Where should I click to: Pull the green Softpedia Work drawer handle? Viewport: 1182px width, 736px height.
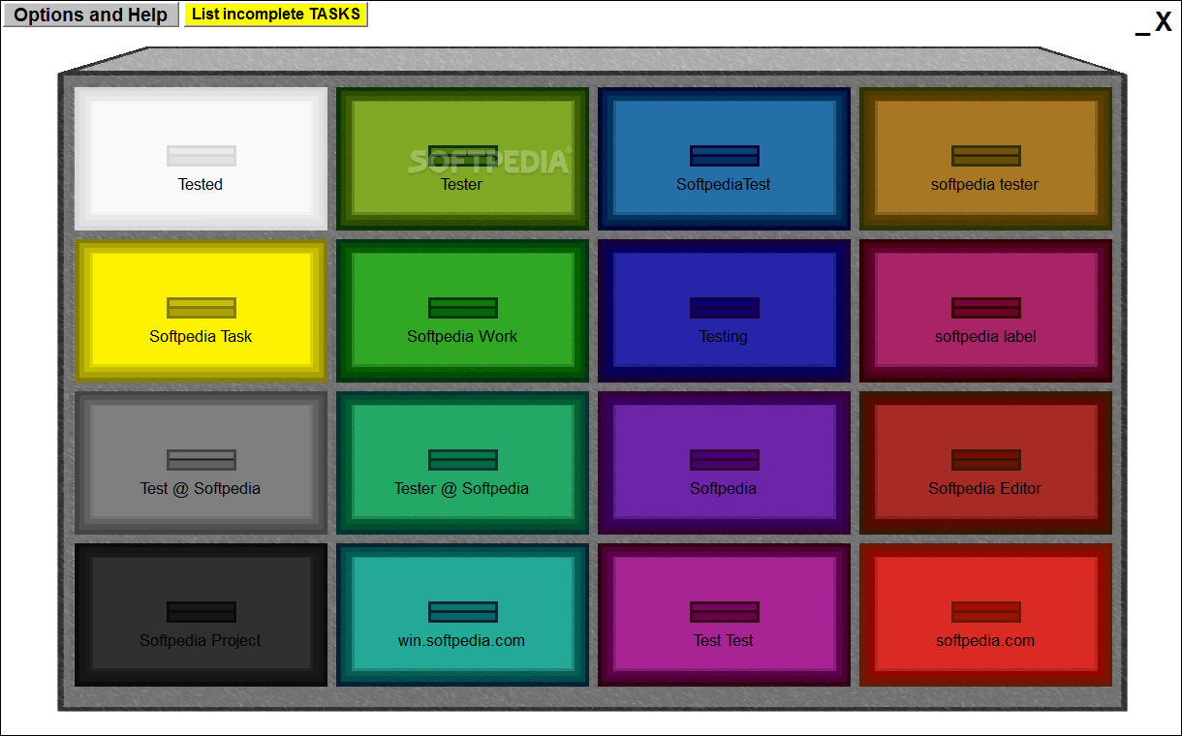tap(463, 308)
